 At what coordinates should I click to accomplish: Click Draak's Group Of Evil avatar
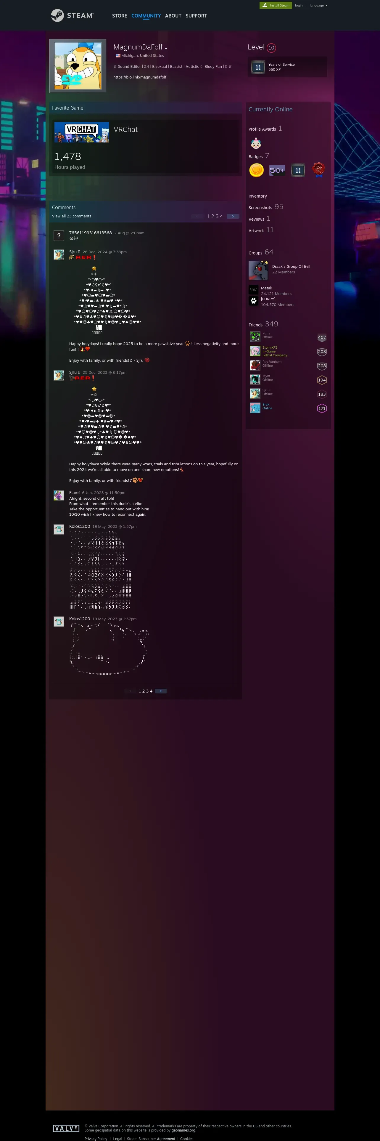coord(258,270)
